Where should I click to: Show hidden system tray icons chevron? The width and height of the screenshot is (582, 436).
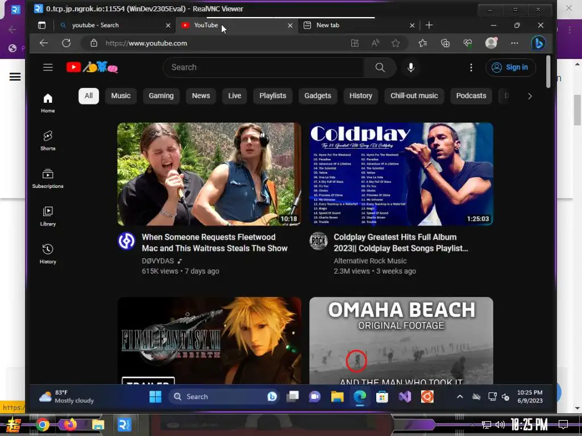point(460,397)
